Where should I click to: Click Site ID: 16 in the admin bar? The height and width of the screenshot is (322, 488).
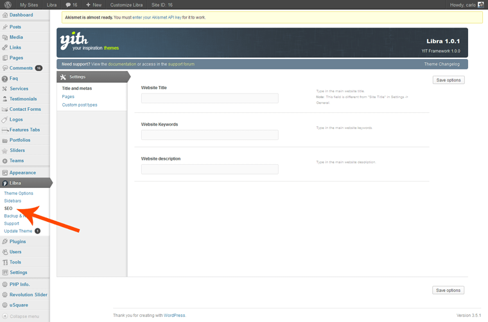(162, 4)
